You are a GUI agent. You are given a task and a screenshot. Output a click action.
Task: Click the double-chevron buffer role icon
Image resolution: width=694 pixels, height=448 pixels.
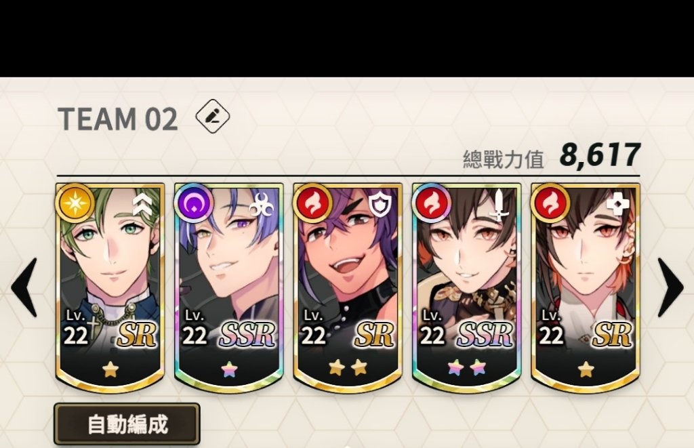pos(142,205)
